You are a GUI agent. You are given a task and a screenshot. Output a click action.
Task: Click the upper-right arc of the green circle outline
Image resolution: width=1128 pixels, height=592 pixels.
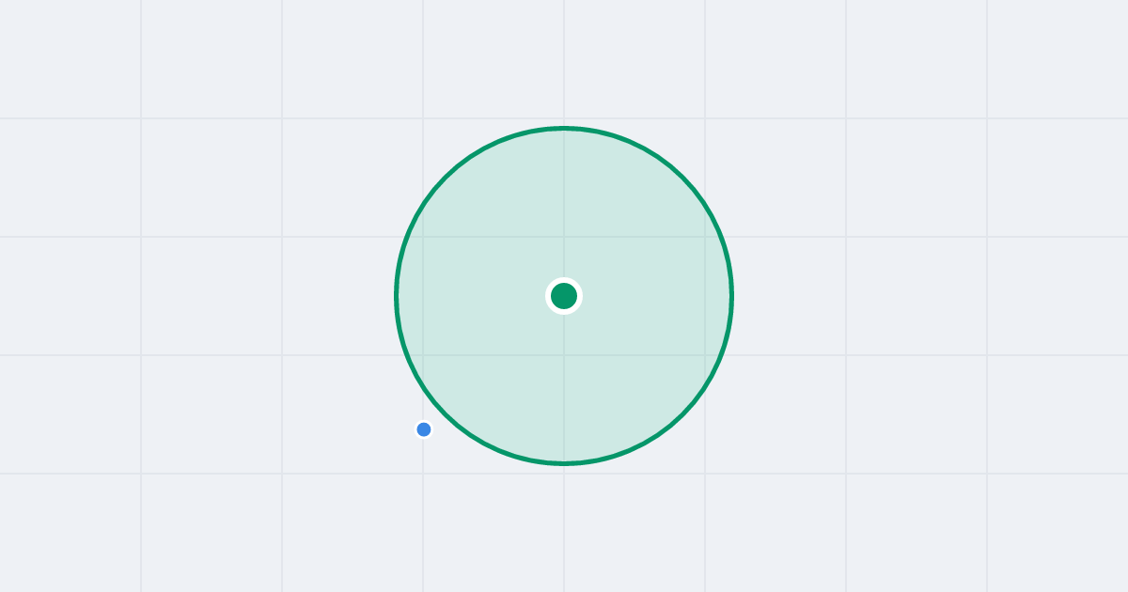point(682,178)
